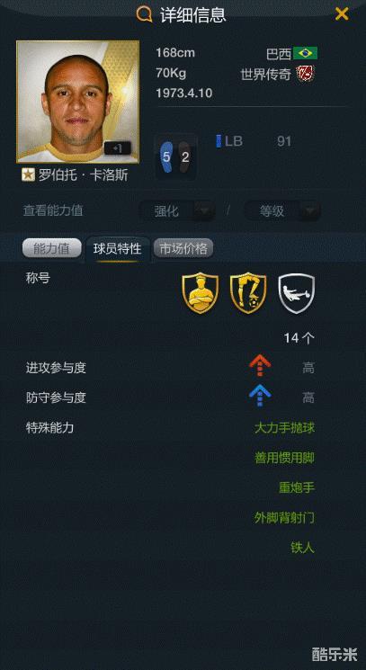Click the silver sliding-kick title badge
The image size is (366, 670).
point(297,293)
